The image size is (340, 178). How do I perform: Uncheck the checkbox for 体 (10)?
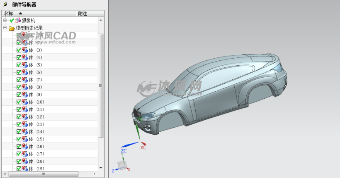coord(19,102)
